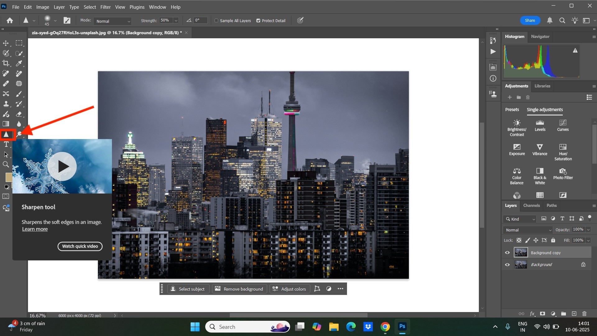This screenshot has height=336, width=597.
Task: Click the Share button
Action: click(x=530, y=21)
